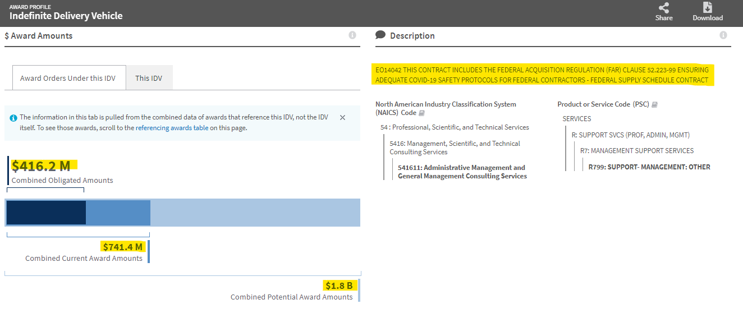
Task: Select the Award Orders Under this IDV tab
Action: tap(68, 78)
